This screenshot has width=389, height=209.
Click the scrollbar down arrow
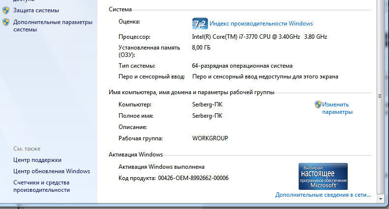(381, 199)
